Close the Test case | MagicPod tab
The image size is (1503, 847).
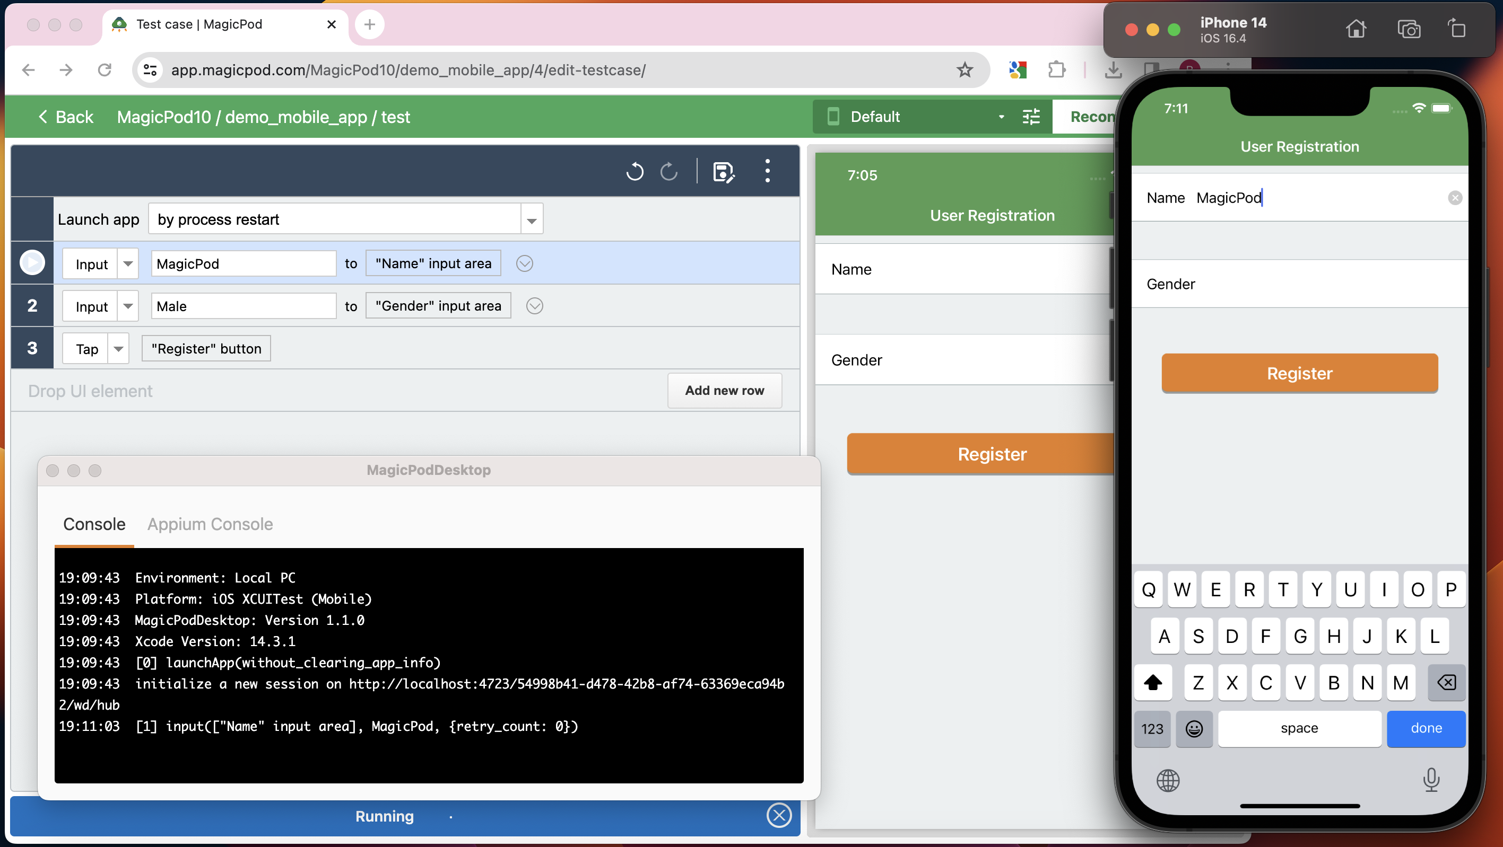332,24
